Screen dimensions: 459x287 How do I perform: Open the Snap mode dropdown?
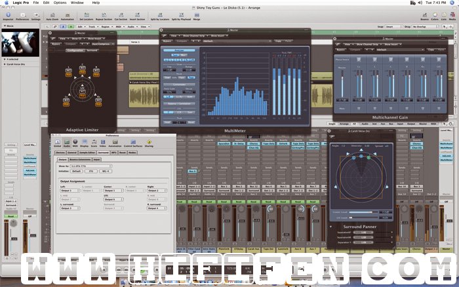coord(393,27)
